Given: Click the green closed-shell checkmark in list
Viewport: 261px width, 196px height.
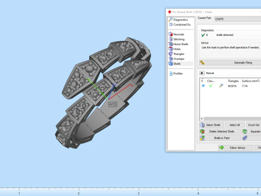Looking at the screenshot, I should pyautogui.click(x=210, y=86).
